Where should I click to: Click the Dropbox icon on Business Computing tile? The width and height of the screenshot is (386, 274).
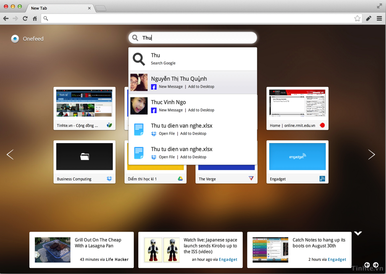pos(109,179)
